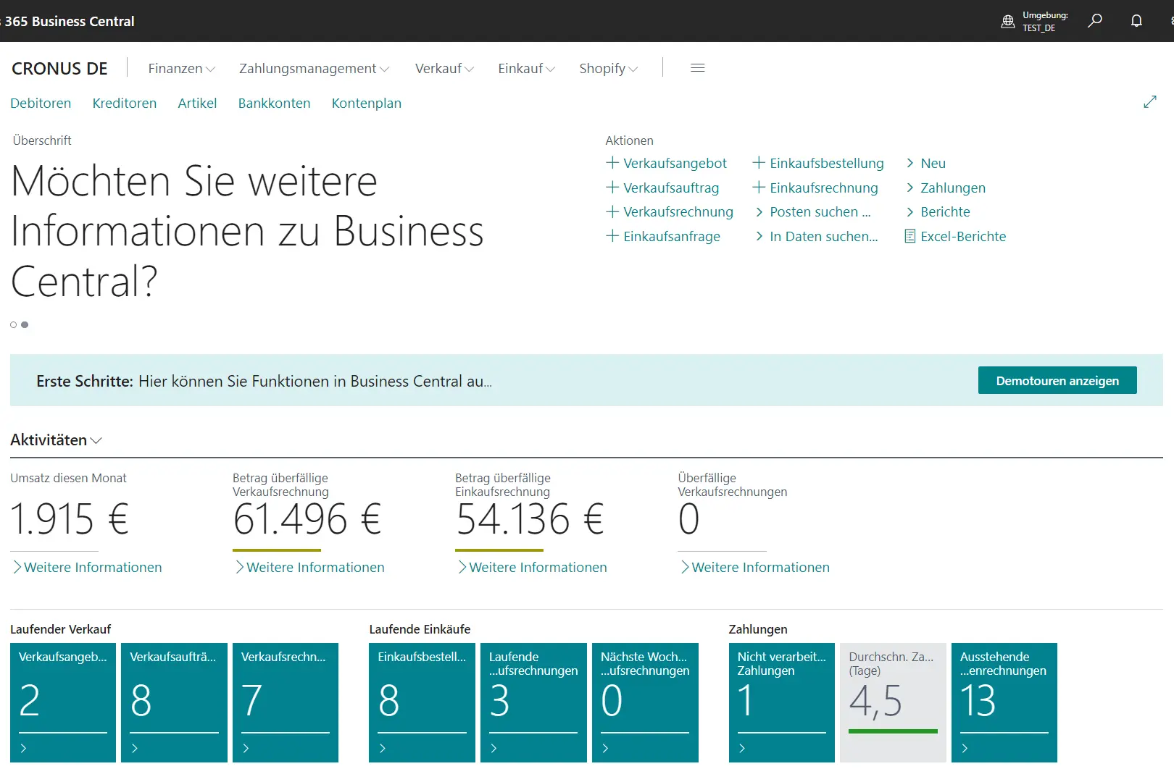Click the Durchschn. Za... (Tage) tile
1174x782 pixels.
(x=893, y=702)
